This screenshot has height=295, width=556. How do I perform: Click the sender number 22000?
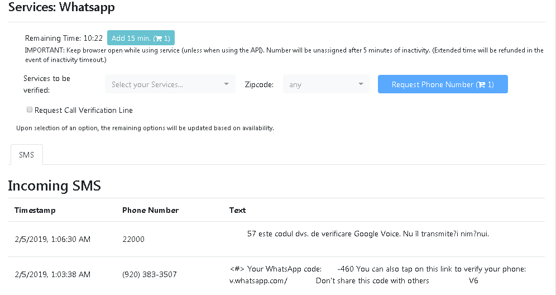(x=133, y=239)
